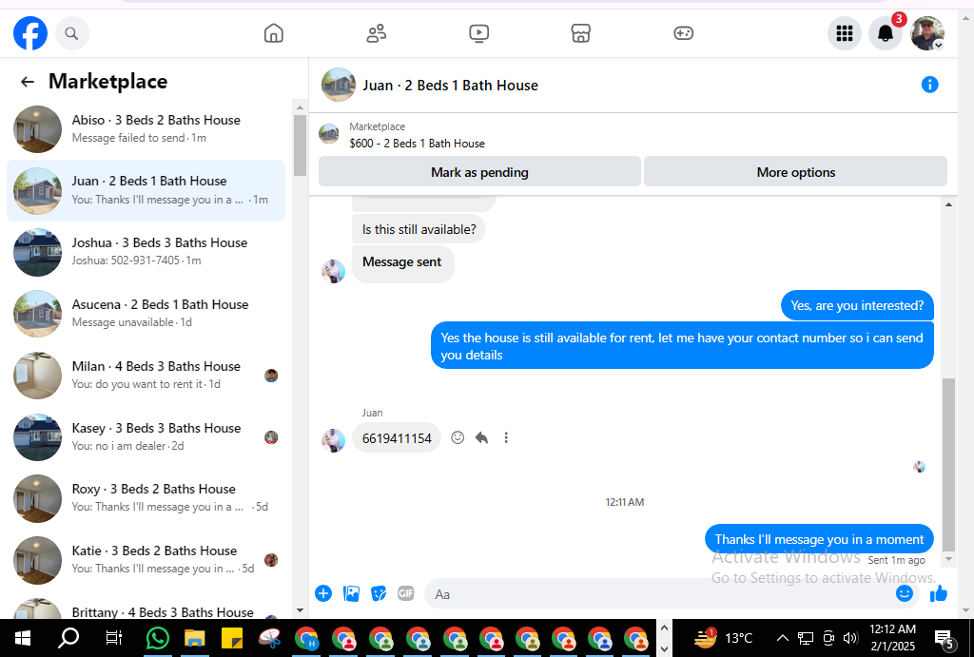Click the 'Is this still available?' message
974x657 pixels.
419,229
